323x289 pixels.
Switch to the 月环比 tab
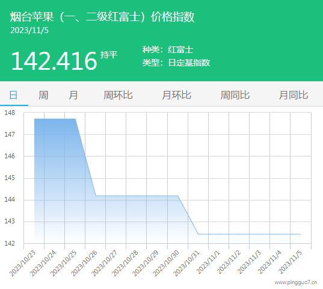[177, 95]
